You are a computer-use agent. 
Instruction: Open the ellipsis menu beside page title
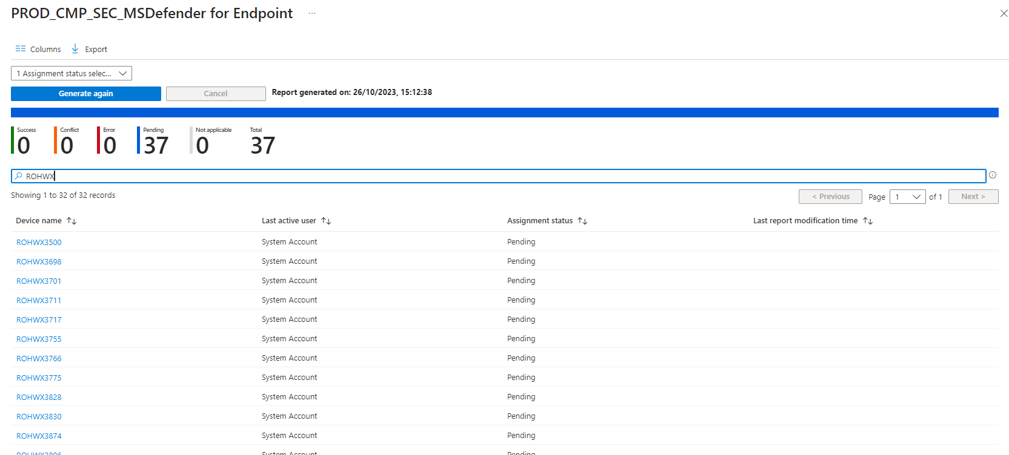tap(311, 13)
